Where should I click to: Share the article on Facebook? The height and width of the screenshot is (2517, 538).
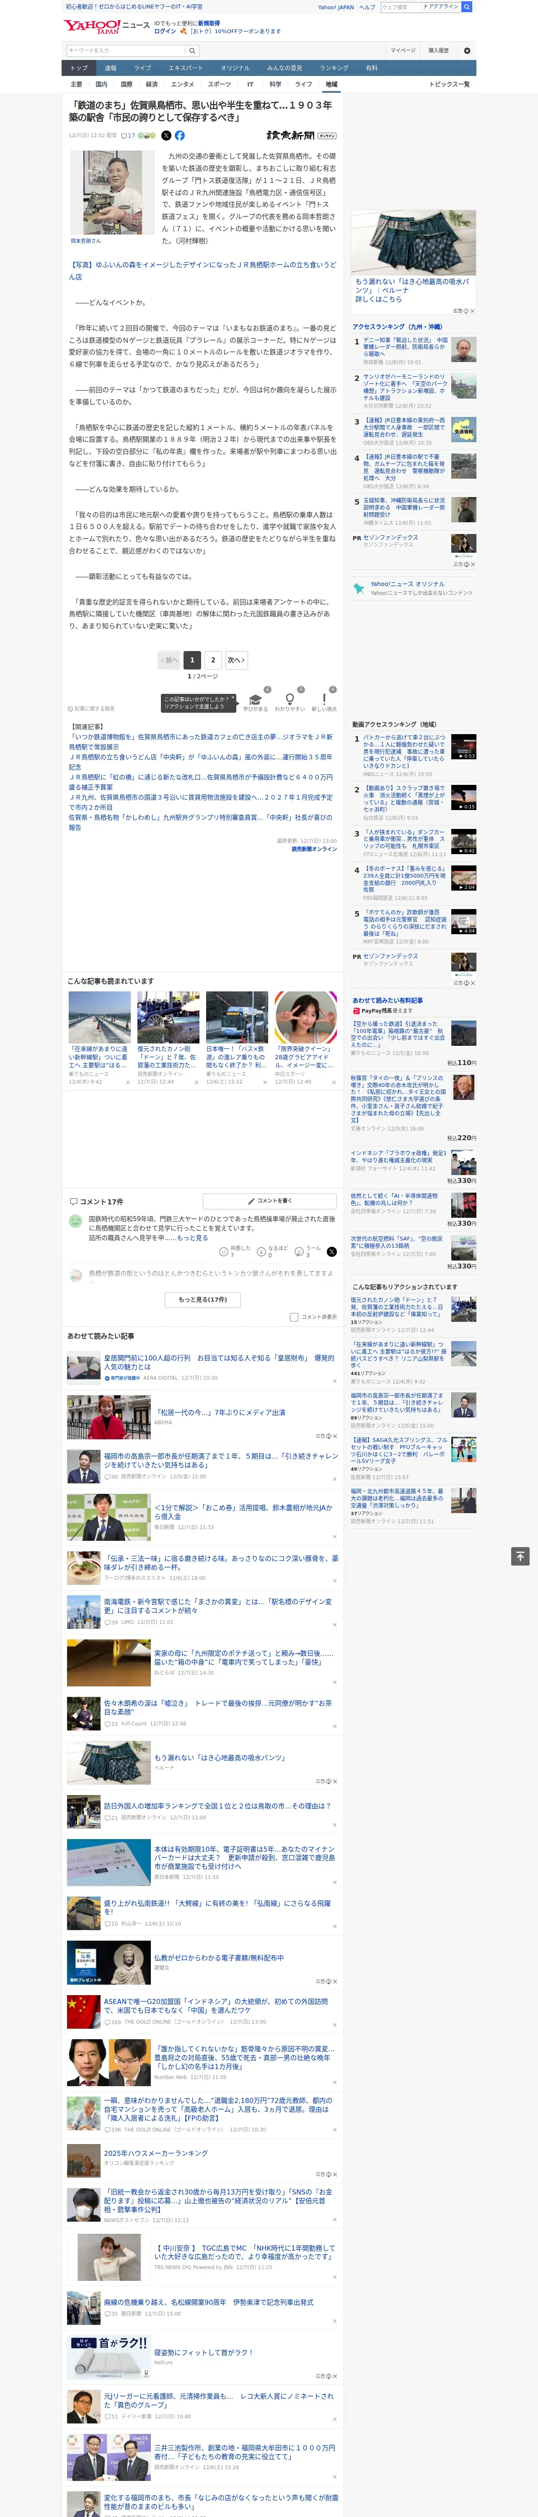click(x=180, y=136)
